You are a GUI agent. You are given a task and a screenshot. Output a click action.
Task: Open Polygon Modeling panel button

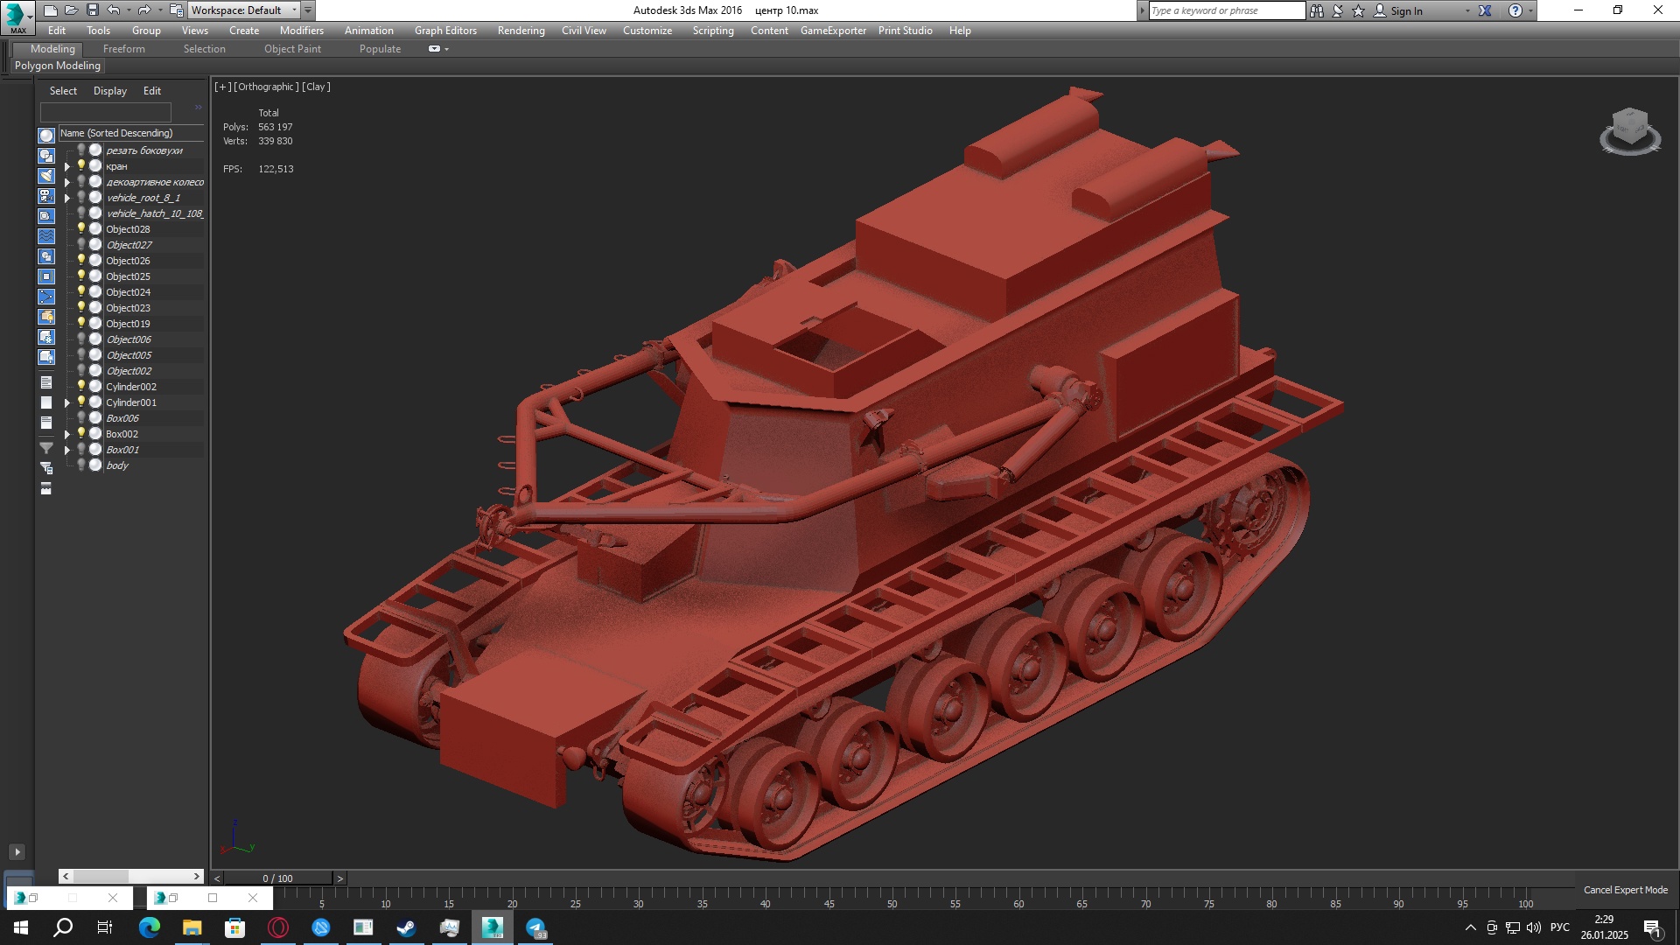tap(58, 66)
